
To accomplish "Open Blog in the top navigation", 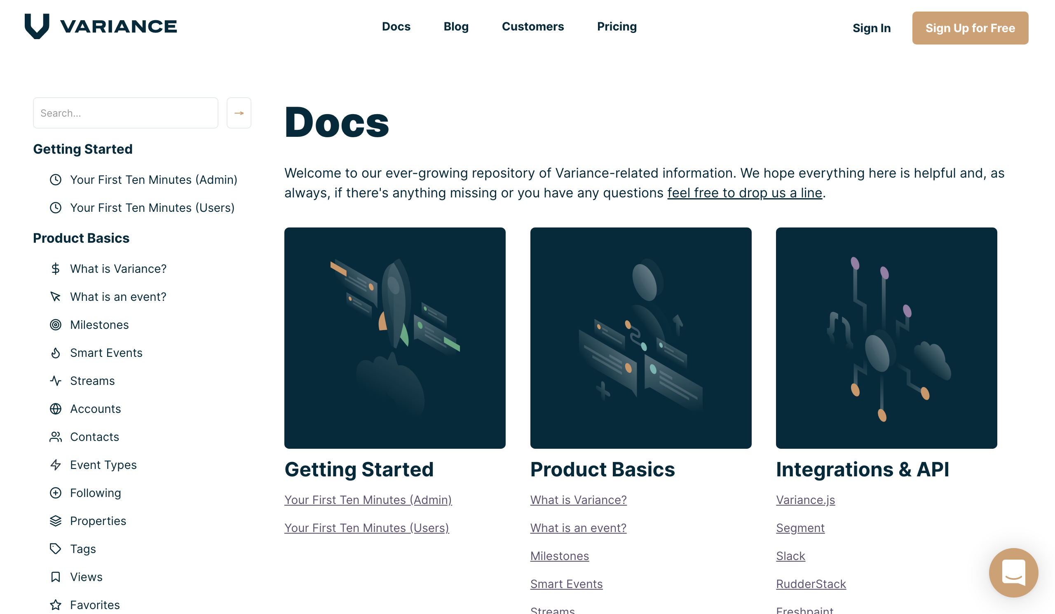I will (x=456, y=26).
